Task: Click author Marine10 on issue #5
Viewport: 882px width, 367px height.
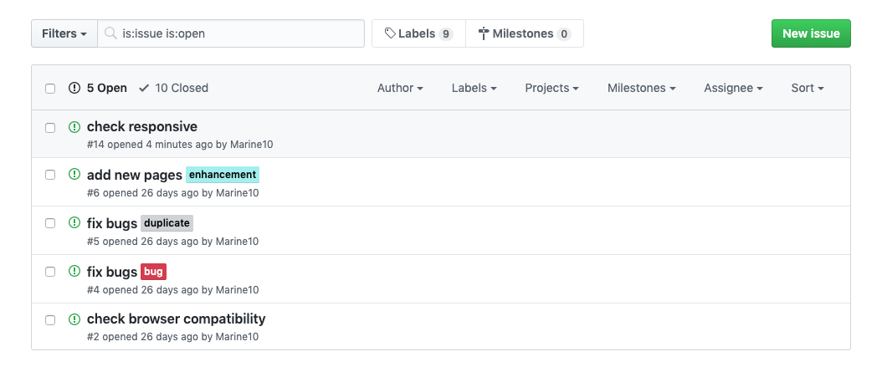Action: [x=238, y=241]
